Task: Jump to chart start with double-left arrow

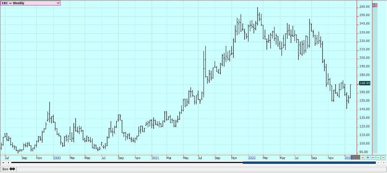Action: [3, 163]
